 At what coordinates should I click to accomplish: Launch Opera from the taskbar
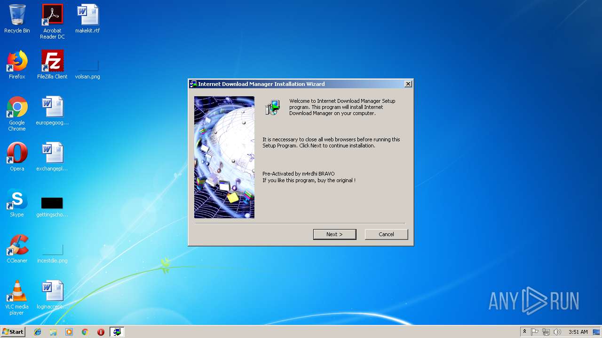pyautogui.click(x=101, y=332)
